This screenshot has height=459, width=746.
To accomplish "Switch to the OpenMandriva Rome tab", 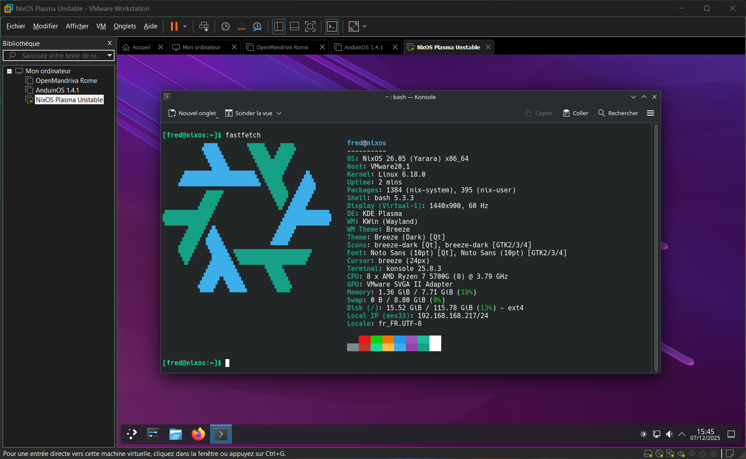I will (282, 47).
